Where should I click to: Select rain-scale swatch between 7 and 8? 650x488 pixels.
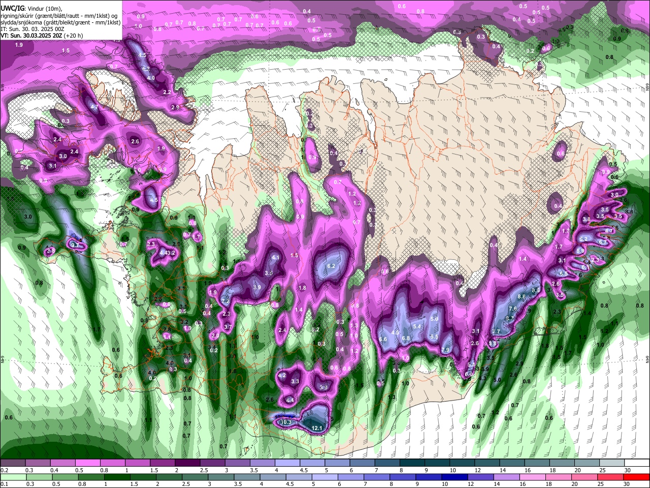(x=377, y=477)
